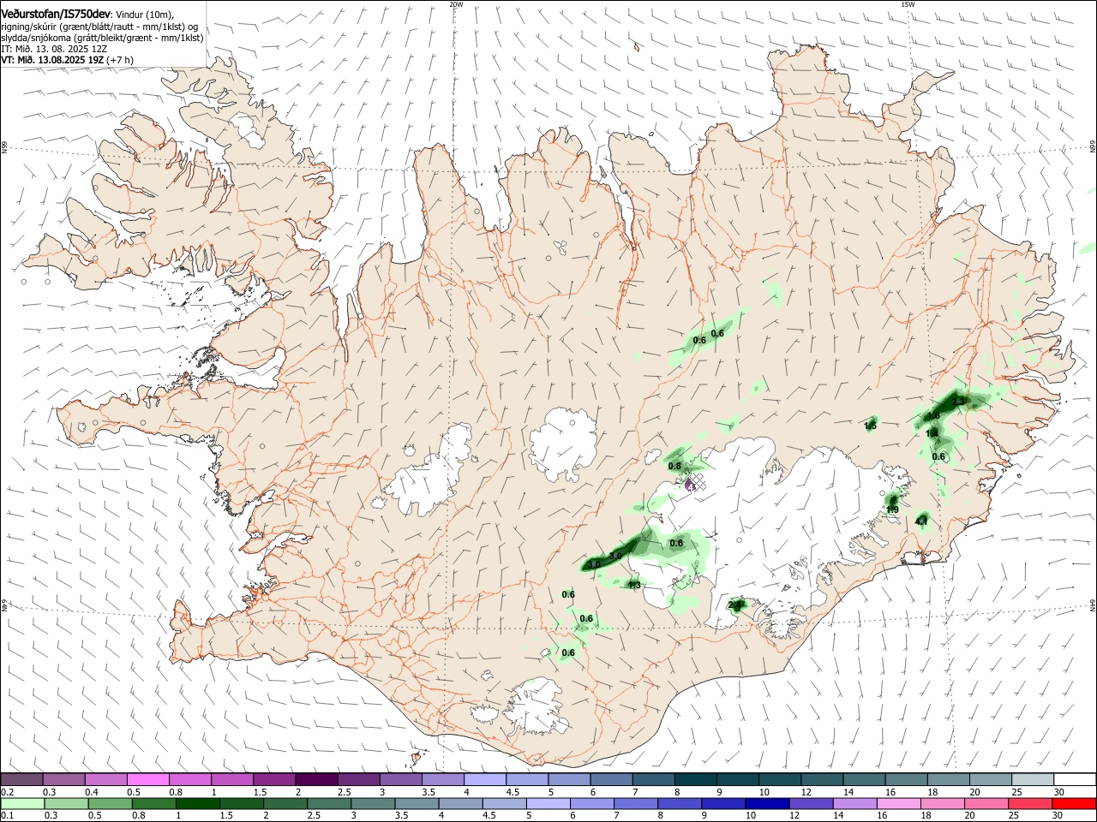Pick the bottom-row light green swatch above 0.3
The image size is (1097, 822).
[x=66, y=804]
